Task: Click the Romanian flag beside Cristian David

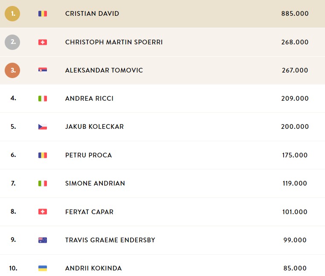Action: click(43, 14)
